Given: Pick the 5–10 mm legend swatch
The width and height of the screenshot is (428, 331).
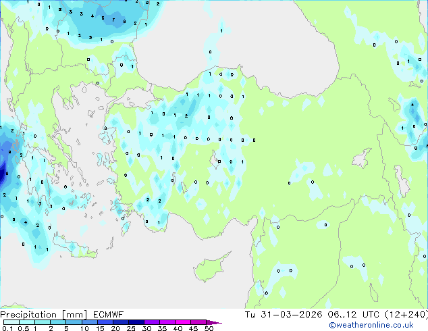Looking at the screenshot, I should coord(74,322).
